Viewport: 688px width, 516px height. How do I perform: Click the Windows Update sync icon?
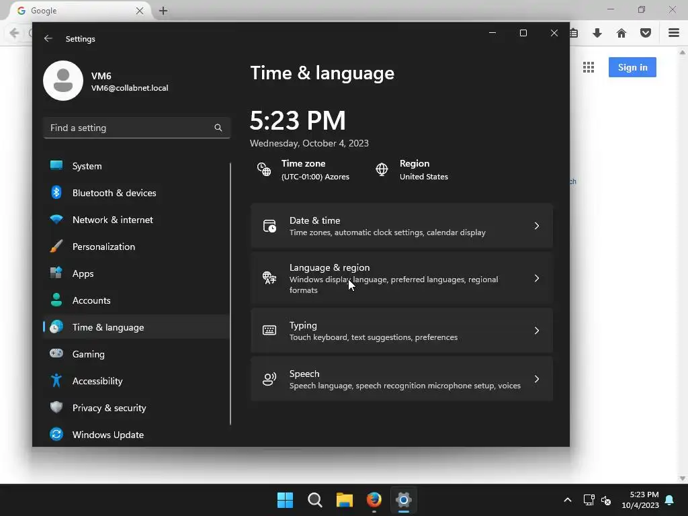(x=56, y=435)
